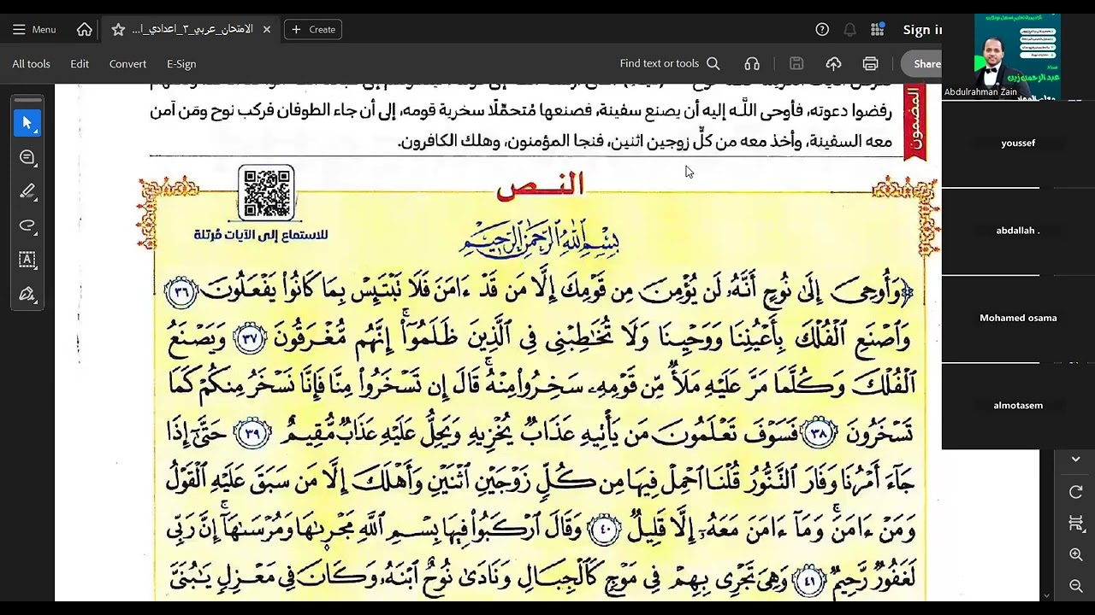
Task: Click the rotate page icon in right rail
Action: (x=1076, y=493)
